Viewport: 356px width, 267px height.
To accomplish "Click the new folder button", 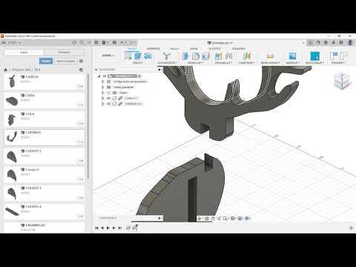I will [66, 61].
